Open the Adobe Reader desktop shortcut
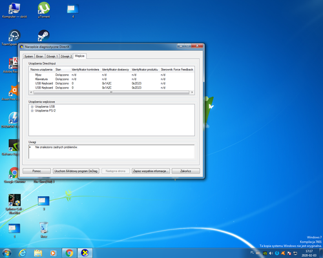 14,65
